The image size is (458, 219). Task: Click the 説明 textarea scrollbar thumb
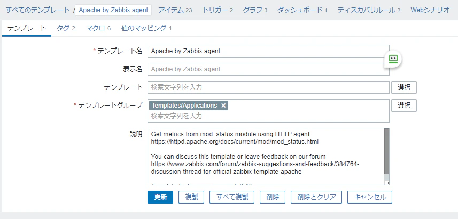click(x=386, y=151)
